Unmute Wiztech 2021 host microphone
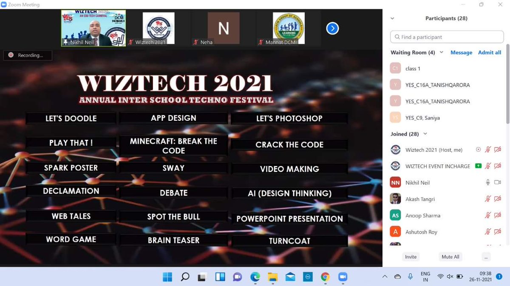 pos(488,150)
